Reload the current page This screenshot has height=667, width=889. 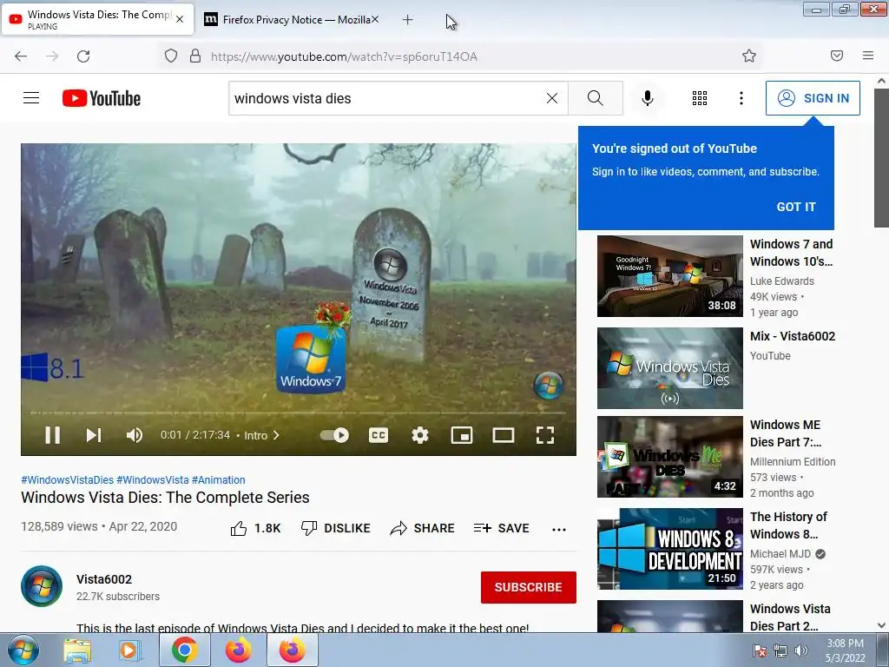83,56
